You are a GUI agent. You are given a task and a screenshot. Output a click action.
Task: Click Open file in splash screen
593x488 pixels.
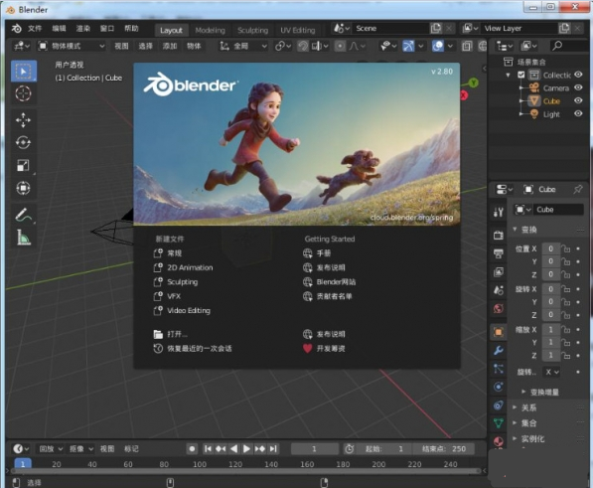point(171,334)
